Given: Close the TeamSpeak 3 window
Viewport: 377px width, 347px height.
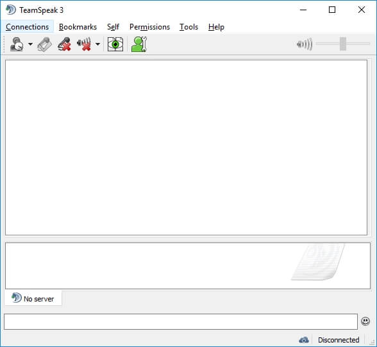Looking at the screenshot, I should pyautogui.click(x=362, y=10).
